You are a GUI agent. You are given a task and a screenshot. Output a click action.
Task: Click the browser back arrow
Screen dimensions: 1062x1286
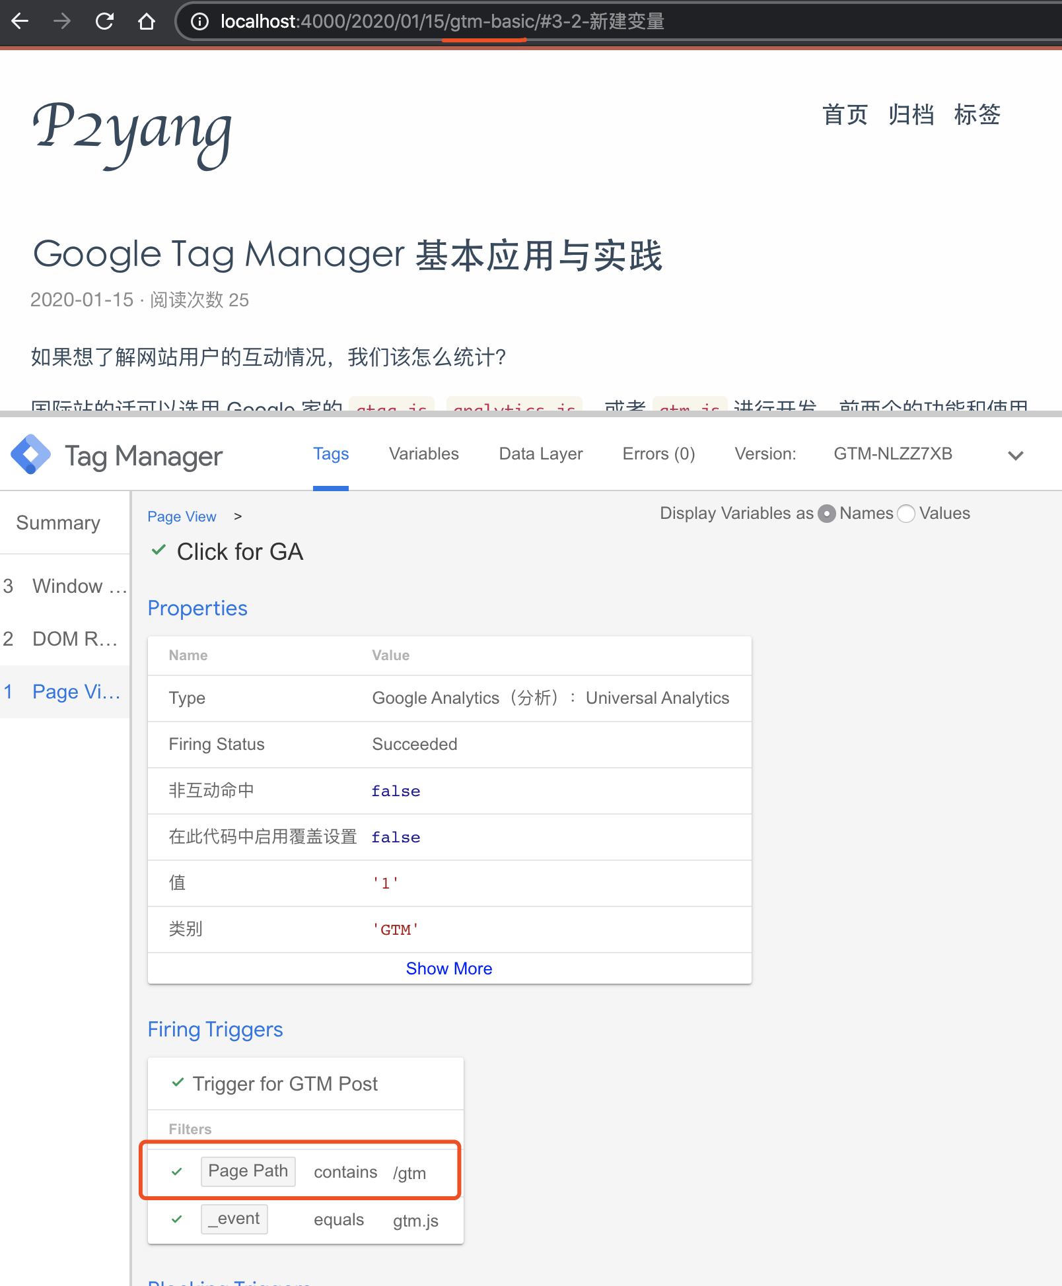[20, 21]
